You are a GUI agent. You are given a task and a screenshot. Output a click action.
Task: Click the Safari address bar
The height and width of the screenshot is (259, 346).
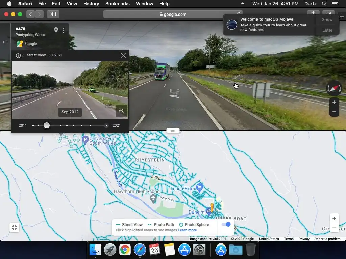pos(173,14)
